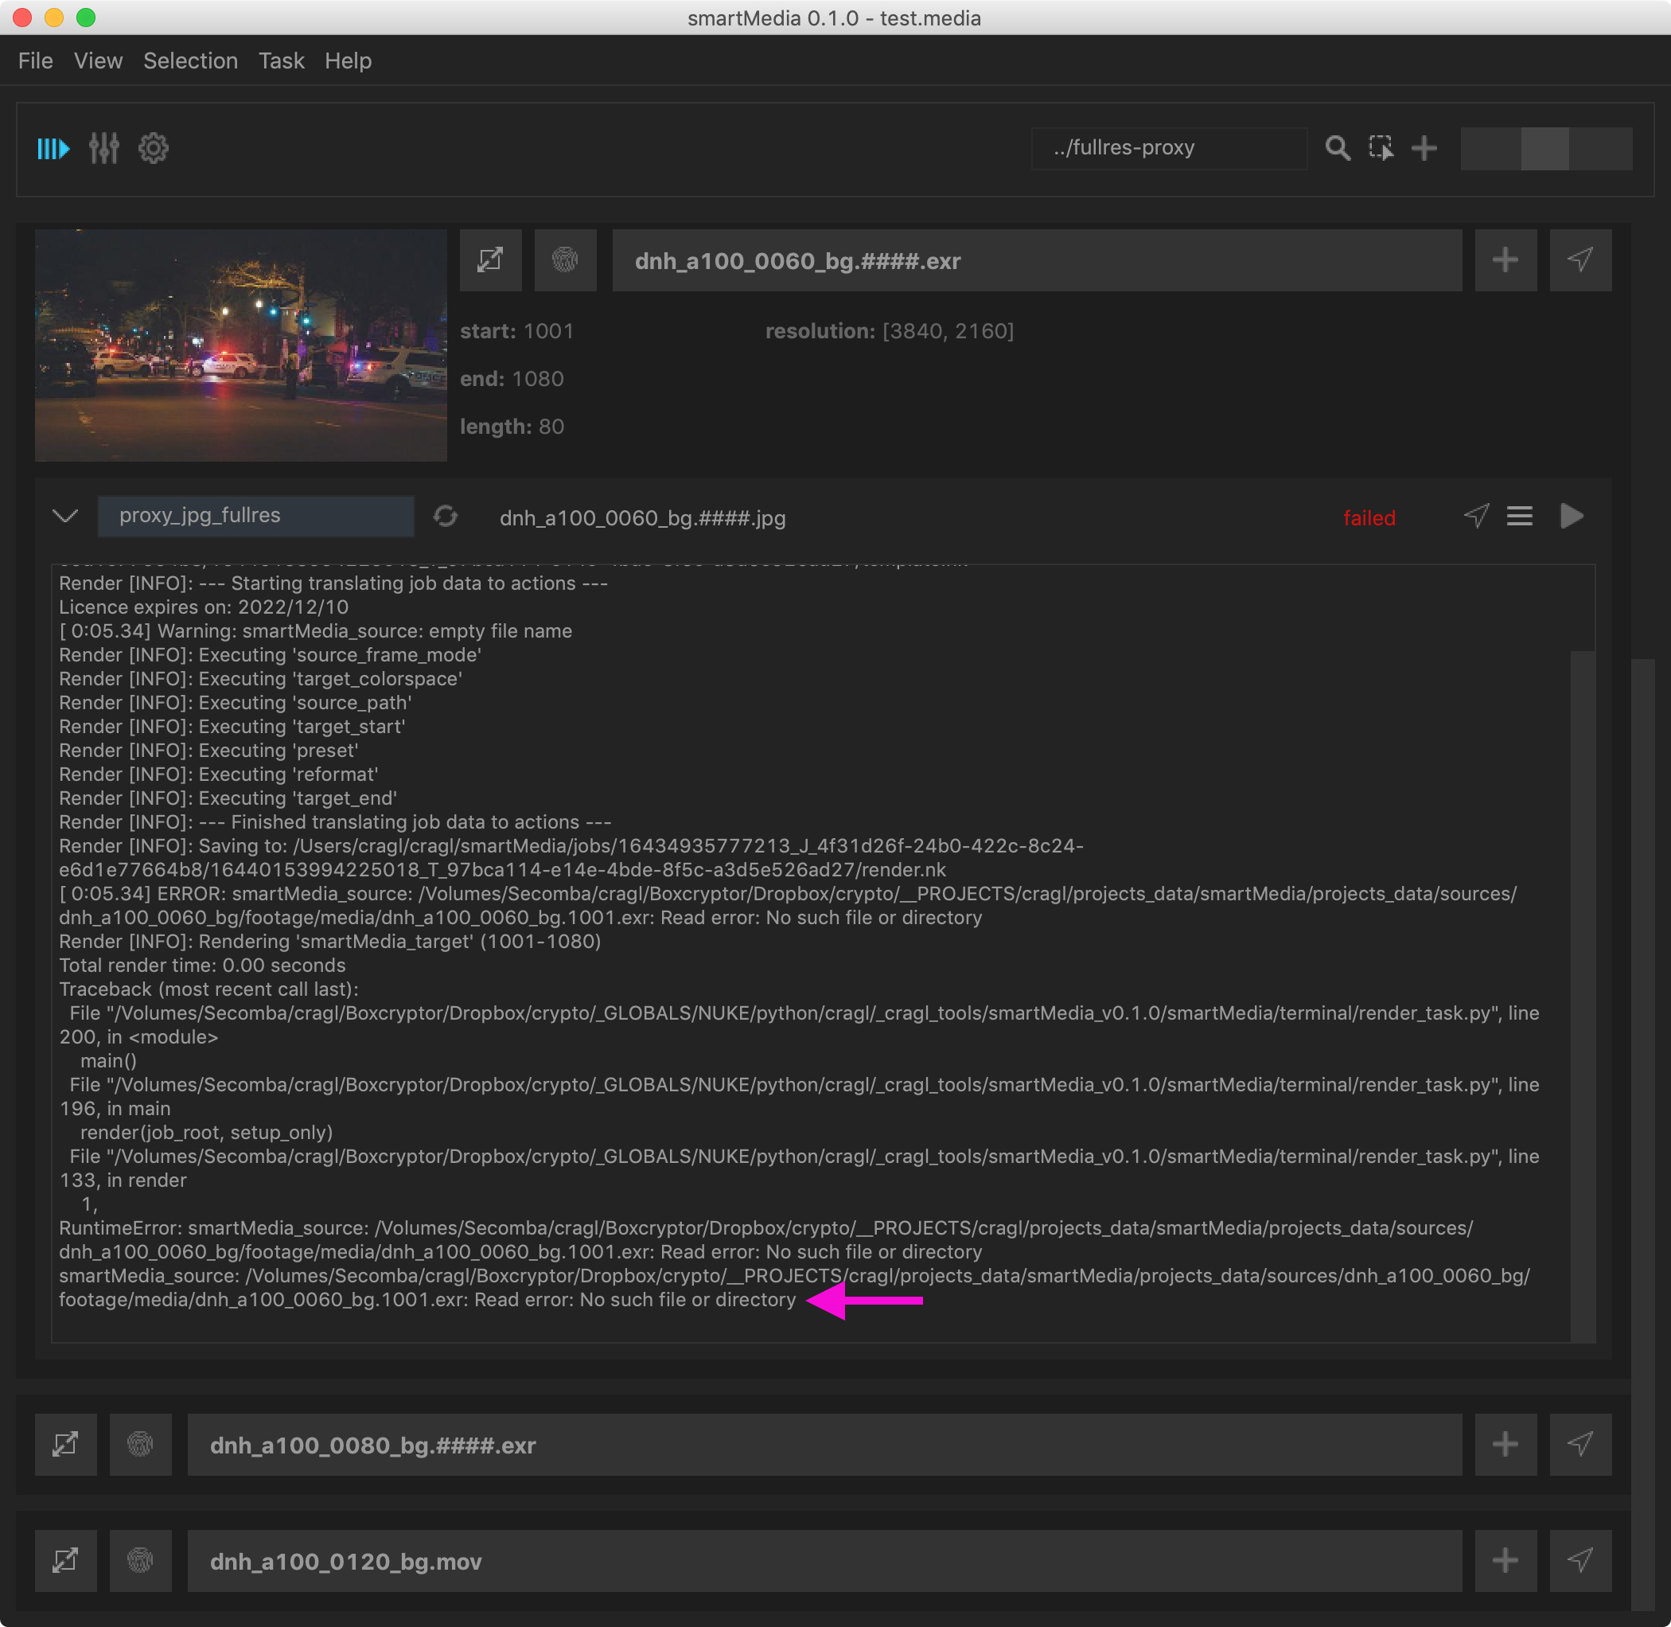
Task: Open the sliders presets icon
Action: click(104, 149)
